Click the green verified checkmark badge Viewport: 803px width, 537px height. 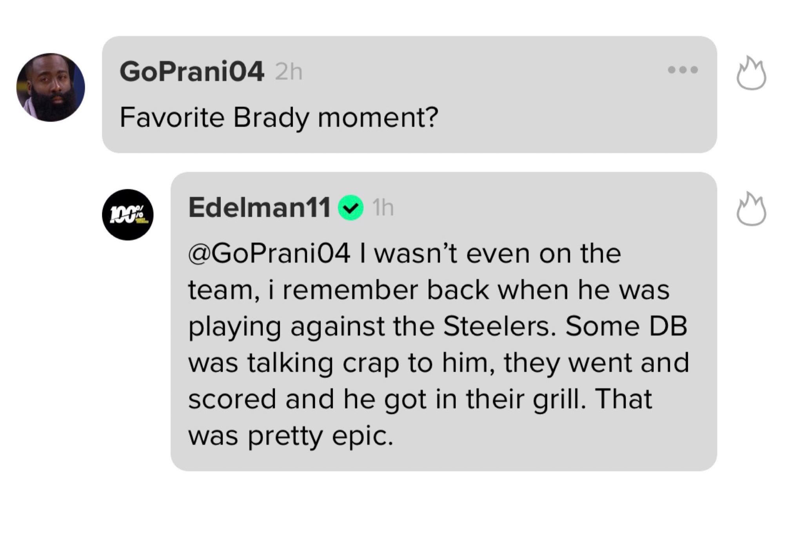[351, 208]
